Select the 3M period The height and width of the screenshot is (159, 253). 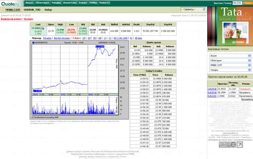[94, 38]
